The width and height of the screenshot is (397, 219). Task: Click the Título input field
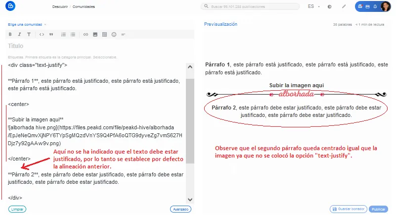(x=100, y=46)
